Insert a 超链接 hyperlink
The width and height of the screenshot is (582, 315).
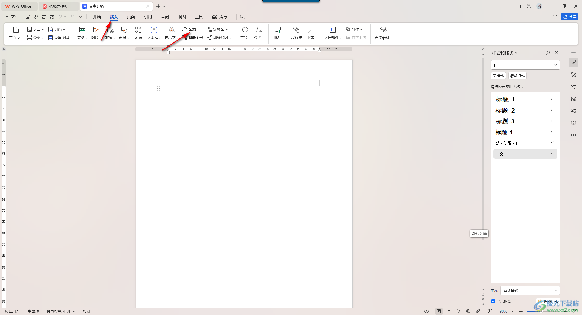[296, 33]
